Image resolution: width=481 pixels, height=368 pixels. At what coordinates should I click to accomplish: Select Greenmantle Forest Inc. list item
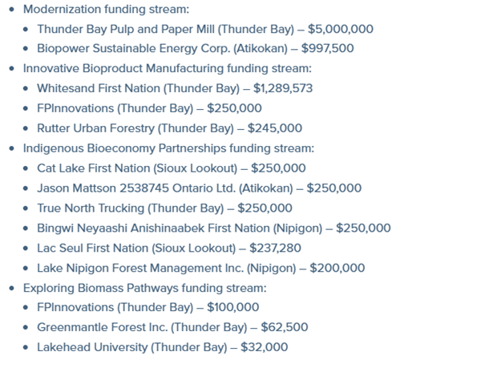[x=172, y=327]
